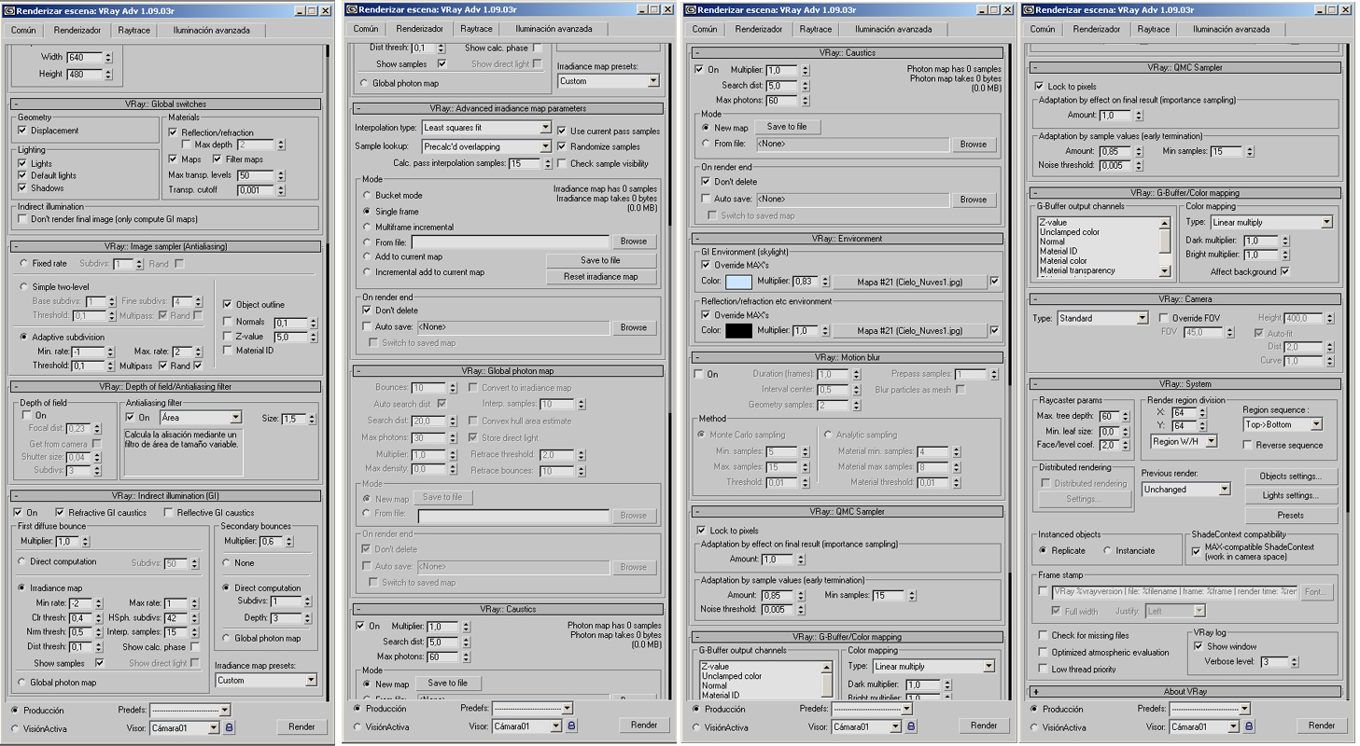The height and width of the screenshot is (746, 1360).
Task: Click the Width field showing 640
Action: click(x=84, y=58)
